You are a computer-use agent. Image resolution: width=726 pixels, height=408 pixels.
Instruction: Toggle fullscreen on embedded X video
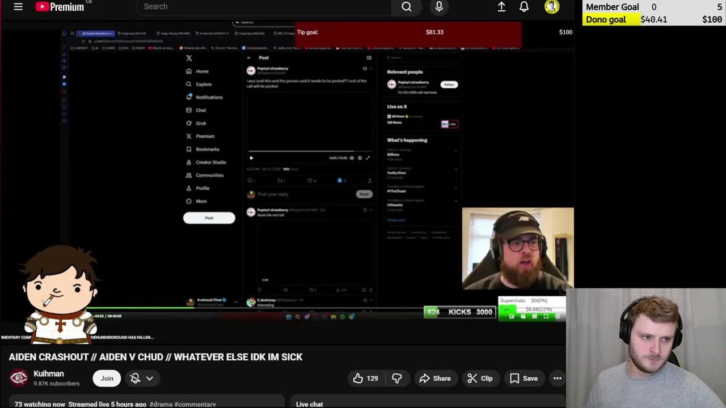368,158
